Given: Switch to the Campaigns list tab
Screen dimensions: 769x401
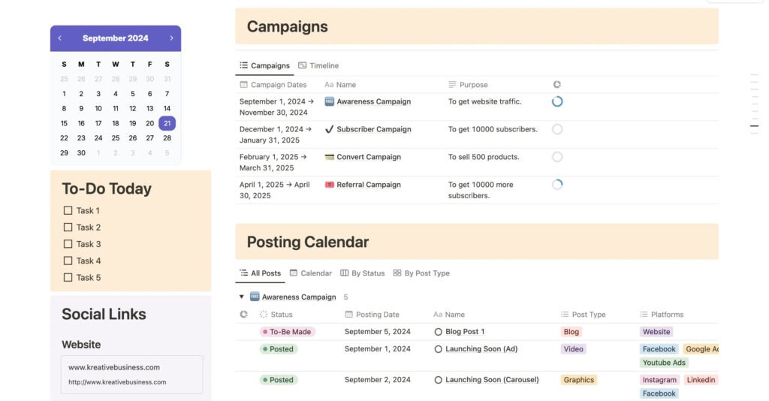Looking at the screenshot, I should 264,65.
